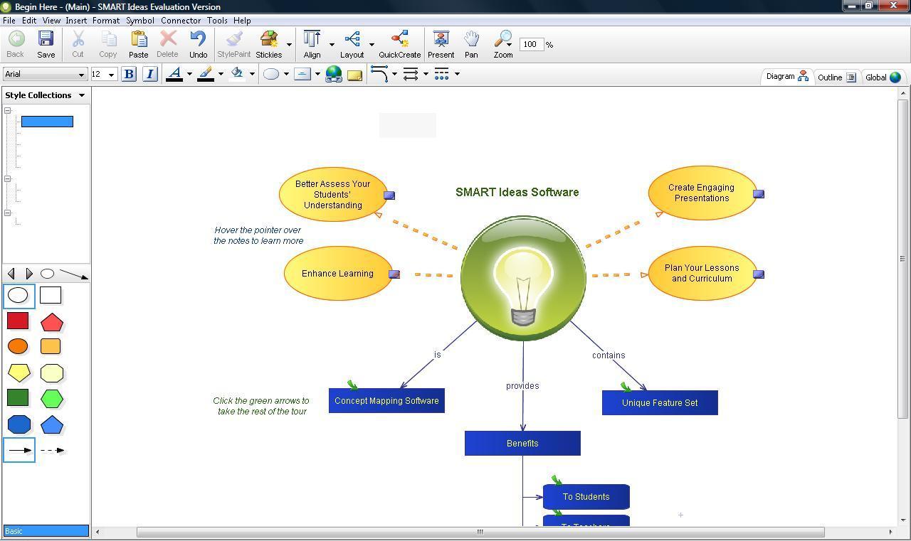Screen dimensions: 911x541
Task: Open the line color dropdown arrow
Action: coord(221,74)
